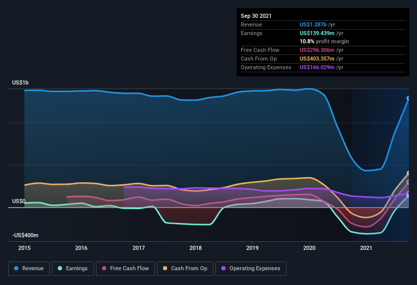Select the 2015 x-axis label

pos(24,248)
